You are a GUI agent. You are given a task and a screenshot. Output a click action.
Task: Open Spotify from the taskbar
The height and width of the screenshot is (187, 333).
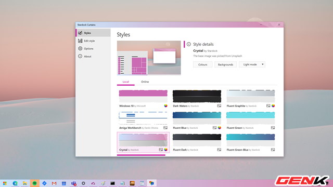click(35, 183)
